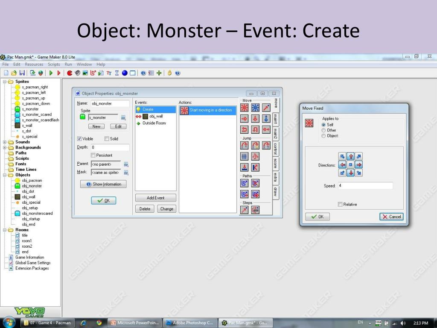Select the Speed Vertical action icon
The image size is (437, 328).
[255, 119]
